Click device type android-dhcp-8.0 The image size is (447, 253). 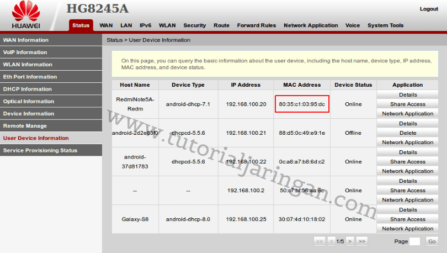pyautogui.click(x=188, y=219)
